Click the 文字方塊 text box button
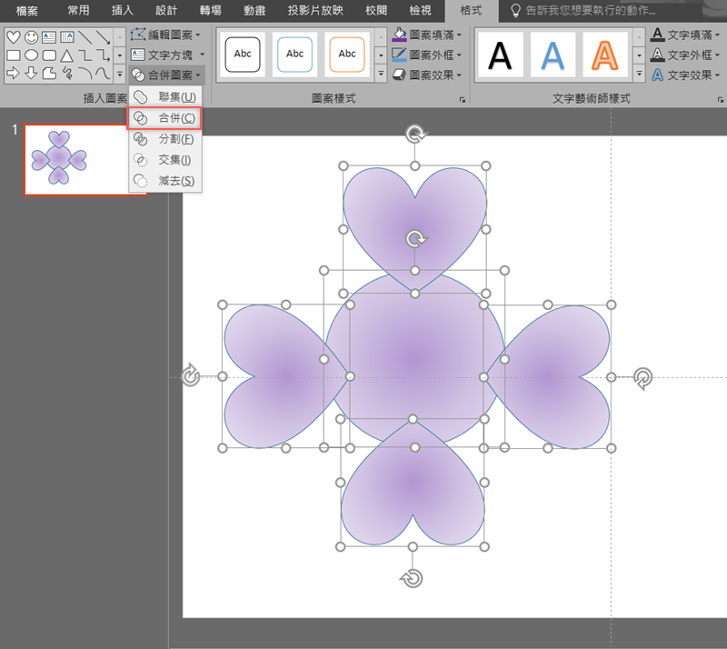 pyautogui.click(x=163, y=55)
